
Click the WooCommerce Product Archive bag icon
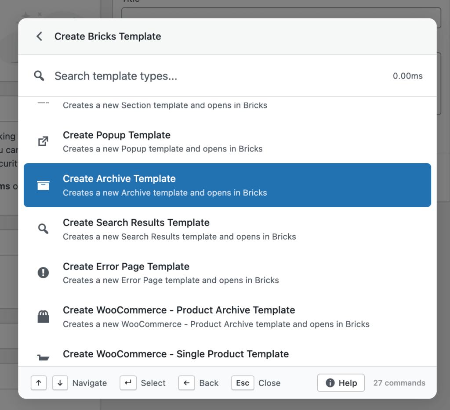tap(43, 316)
